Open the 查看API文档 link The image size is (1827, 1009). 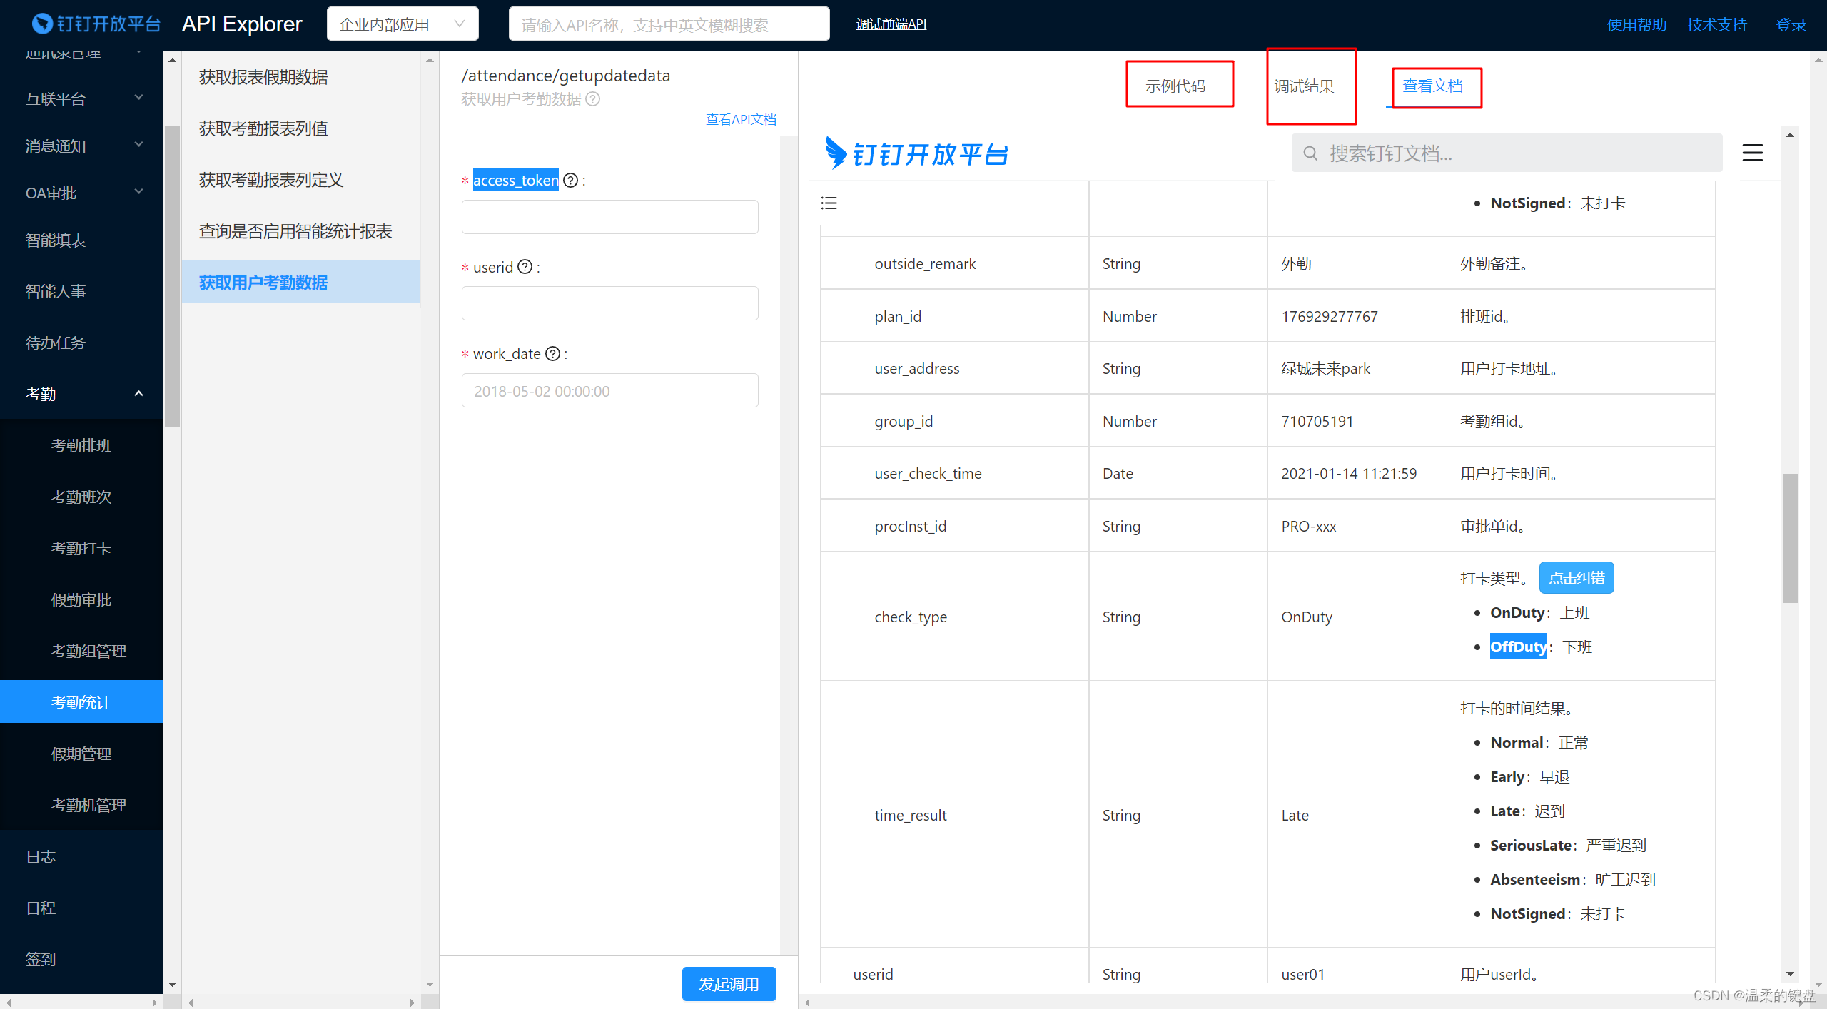tap(740, 119)
